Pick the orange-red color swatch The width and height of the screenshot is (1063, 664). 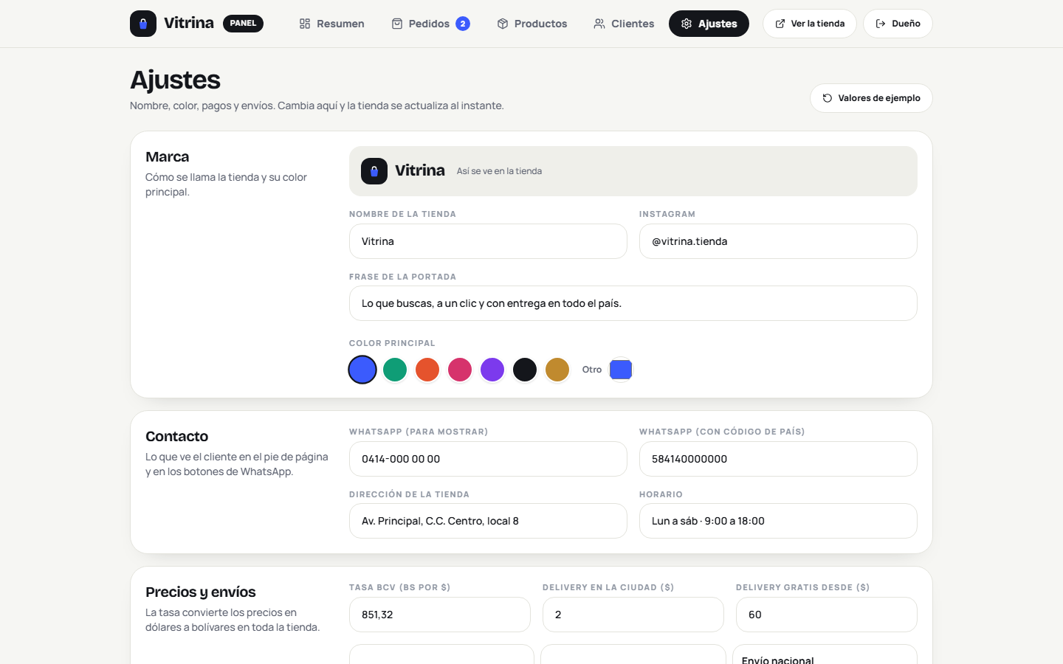(x=427, y=370)
